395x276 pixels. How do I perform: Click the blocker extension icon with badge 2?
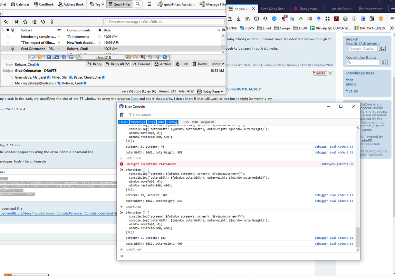(284, 18)
